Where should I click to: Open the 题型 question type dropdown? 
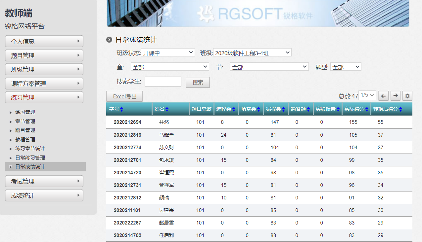point(346,67)
